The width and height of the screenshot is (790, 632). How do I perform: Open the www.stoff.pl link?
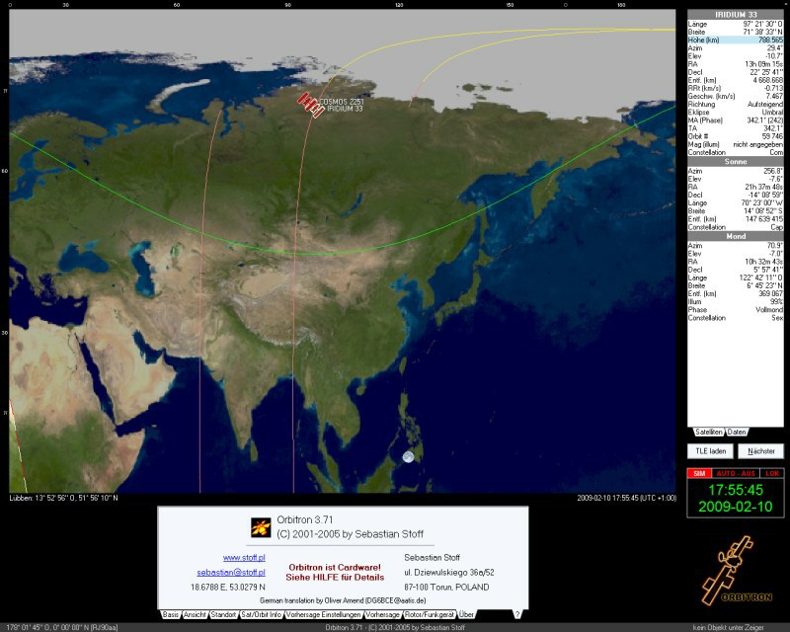(244, 557)
